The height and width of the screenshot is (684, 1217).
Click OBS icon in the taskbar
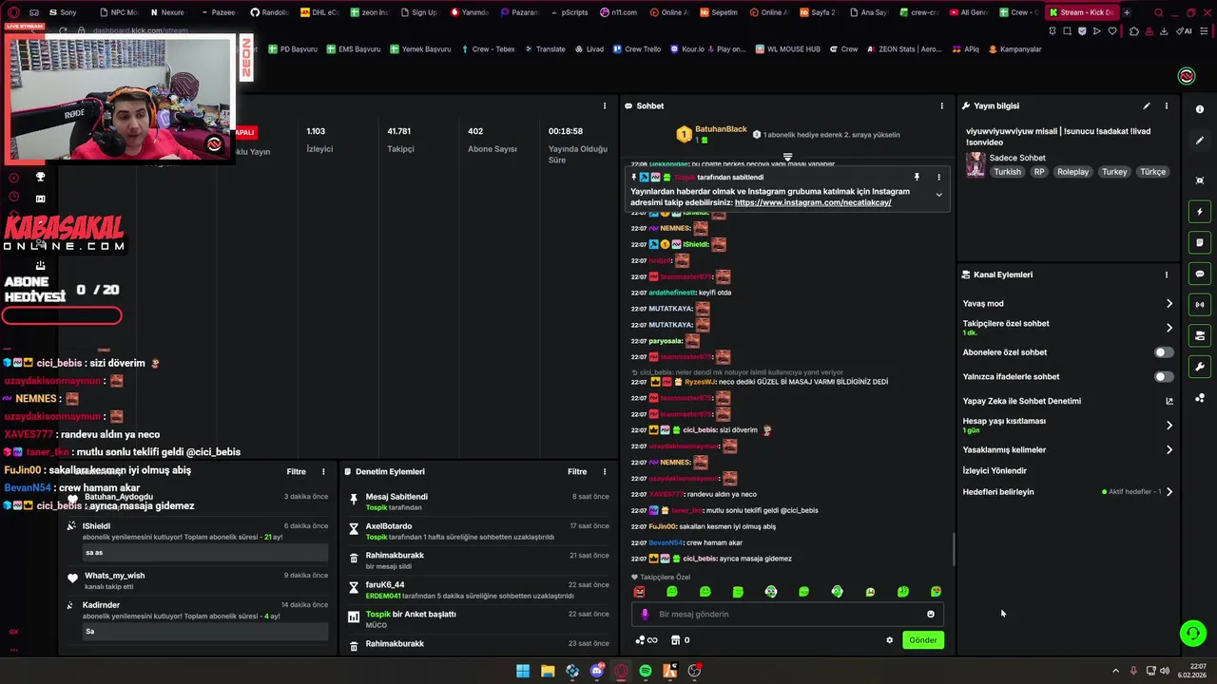point(695,671)
